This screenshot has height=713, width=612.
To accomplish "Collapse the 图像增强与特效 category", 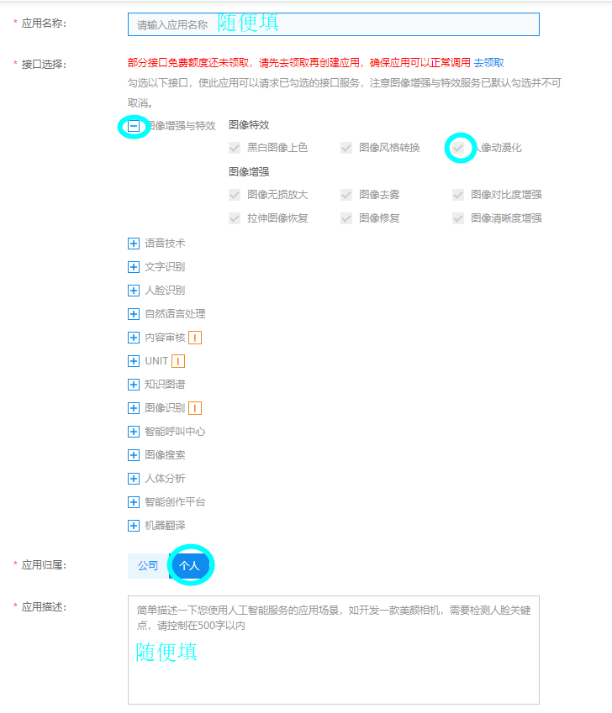I will coord(134,126).
